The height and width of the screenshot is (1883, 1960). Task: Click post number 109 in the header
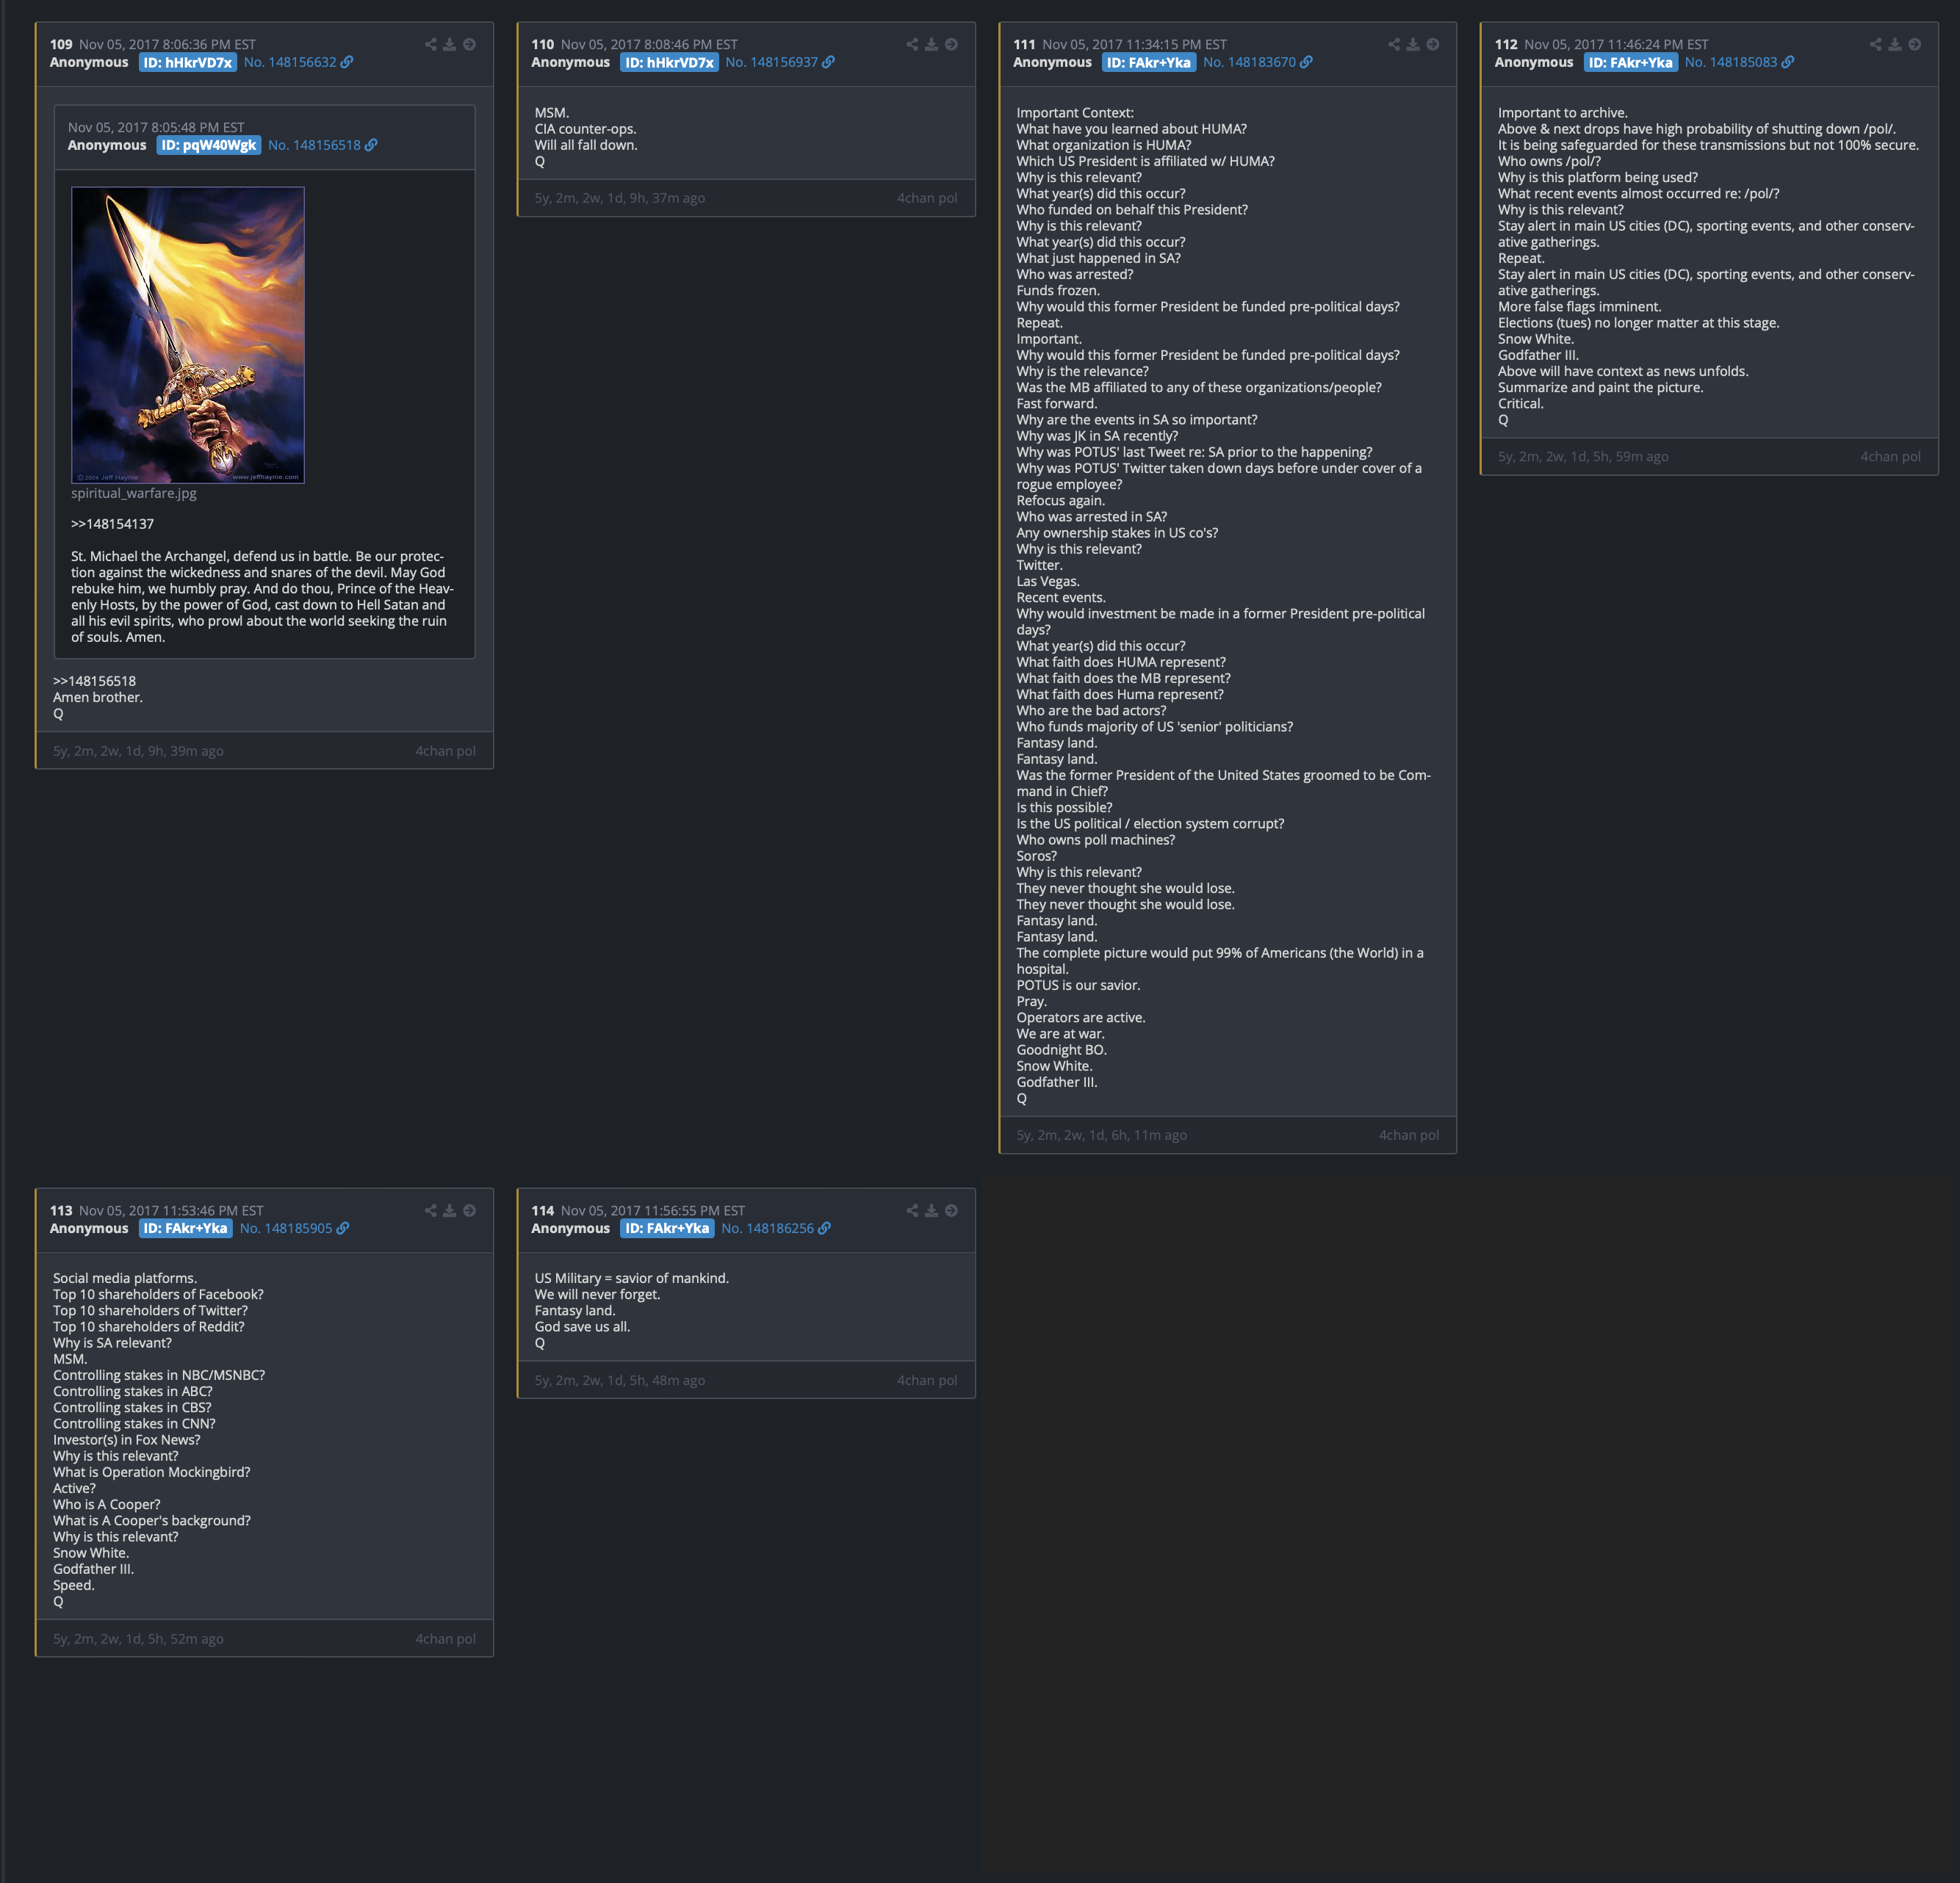[61, 45]
